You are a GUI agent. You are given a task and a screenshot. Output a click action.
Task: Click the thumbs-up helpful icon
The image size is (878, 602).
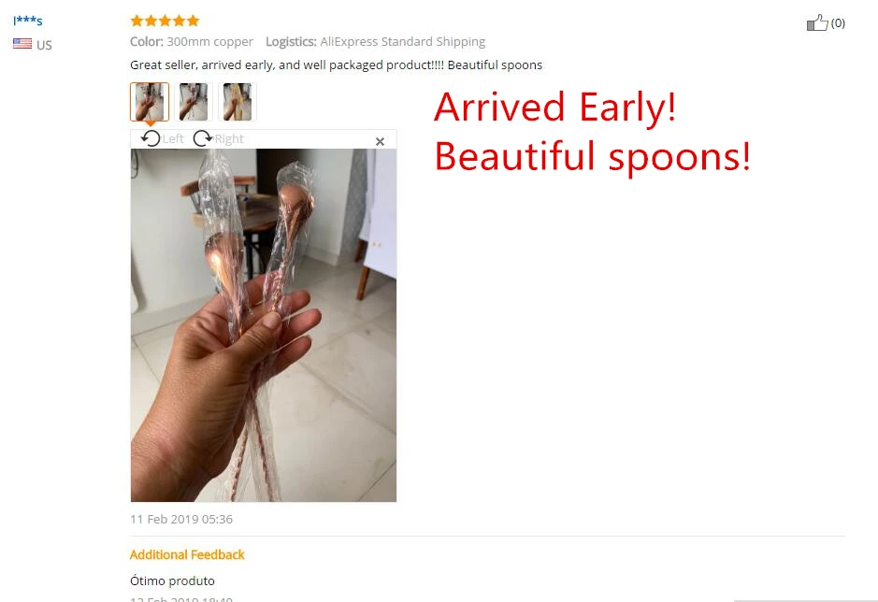[817, 22]
